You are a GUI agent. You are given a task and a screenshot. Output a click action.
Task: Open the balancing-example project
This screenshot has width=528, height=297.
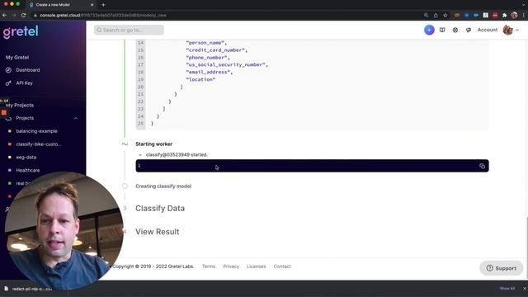point(36,131)
